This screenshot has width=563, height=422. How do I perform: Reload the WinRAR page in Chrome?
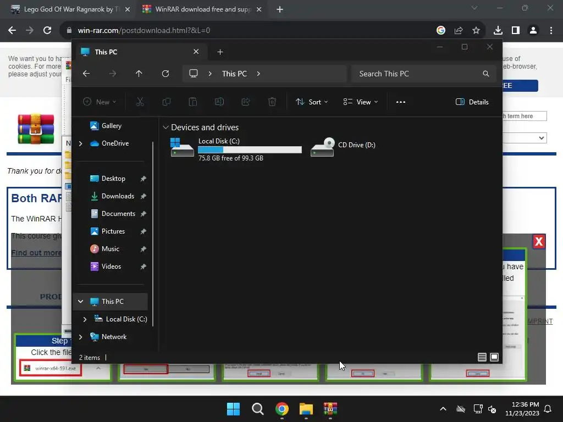coord(47,30)
